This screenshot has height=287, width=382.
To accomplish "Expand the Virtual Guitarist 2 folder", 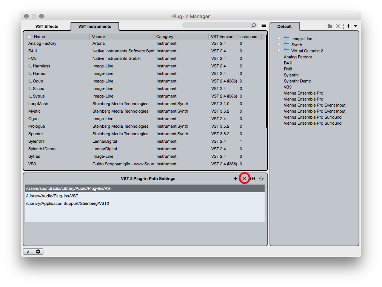I will (x=279, y=50).
